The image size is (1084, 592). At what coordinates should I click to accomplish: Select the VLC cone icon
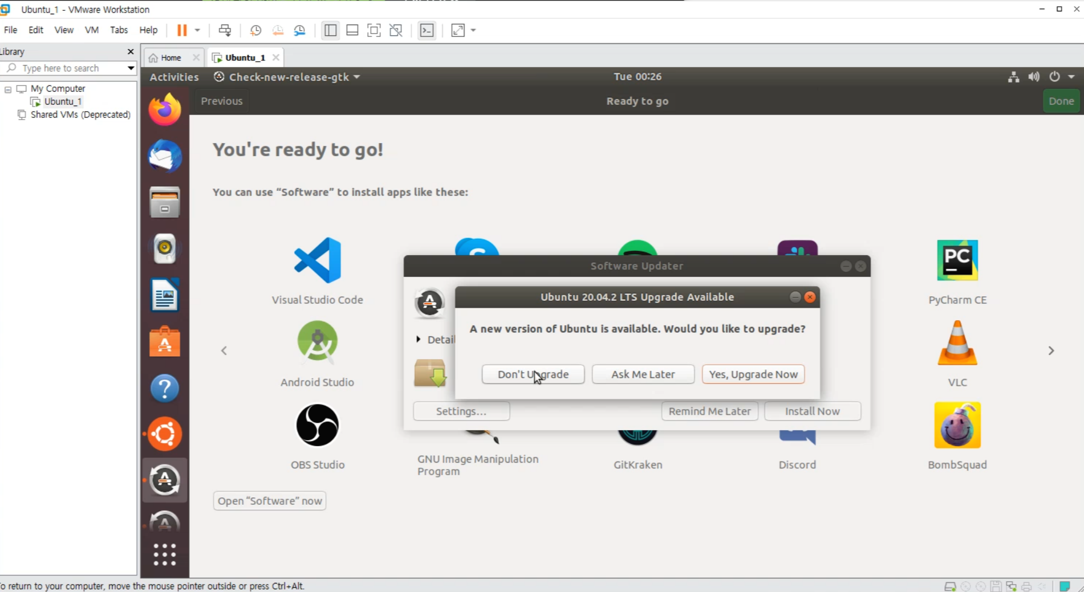(957, 342)
